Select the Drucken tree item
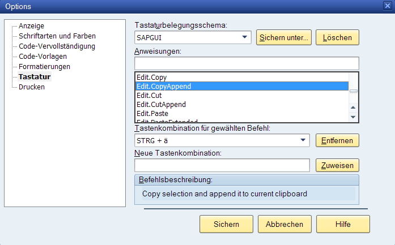 coord(32,87)
